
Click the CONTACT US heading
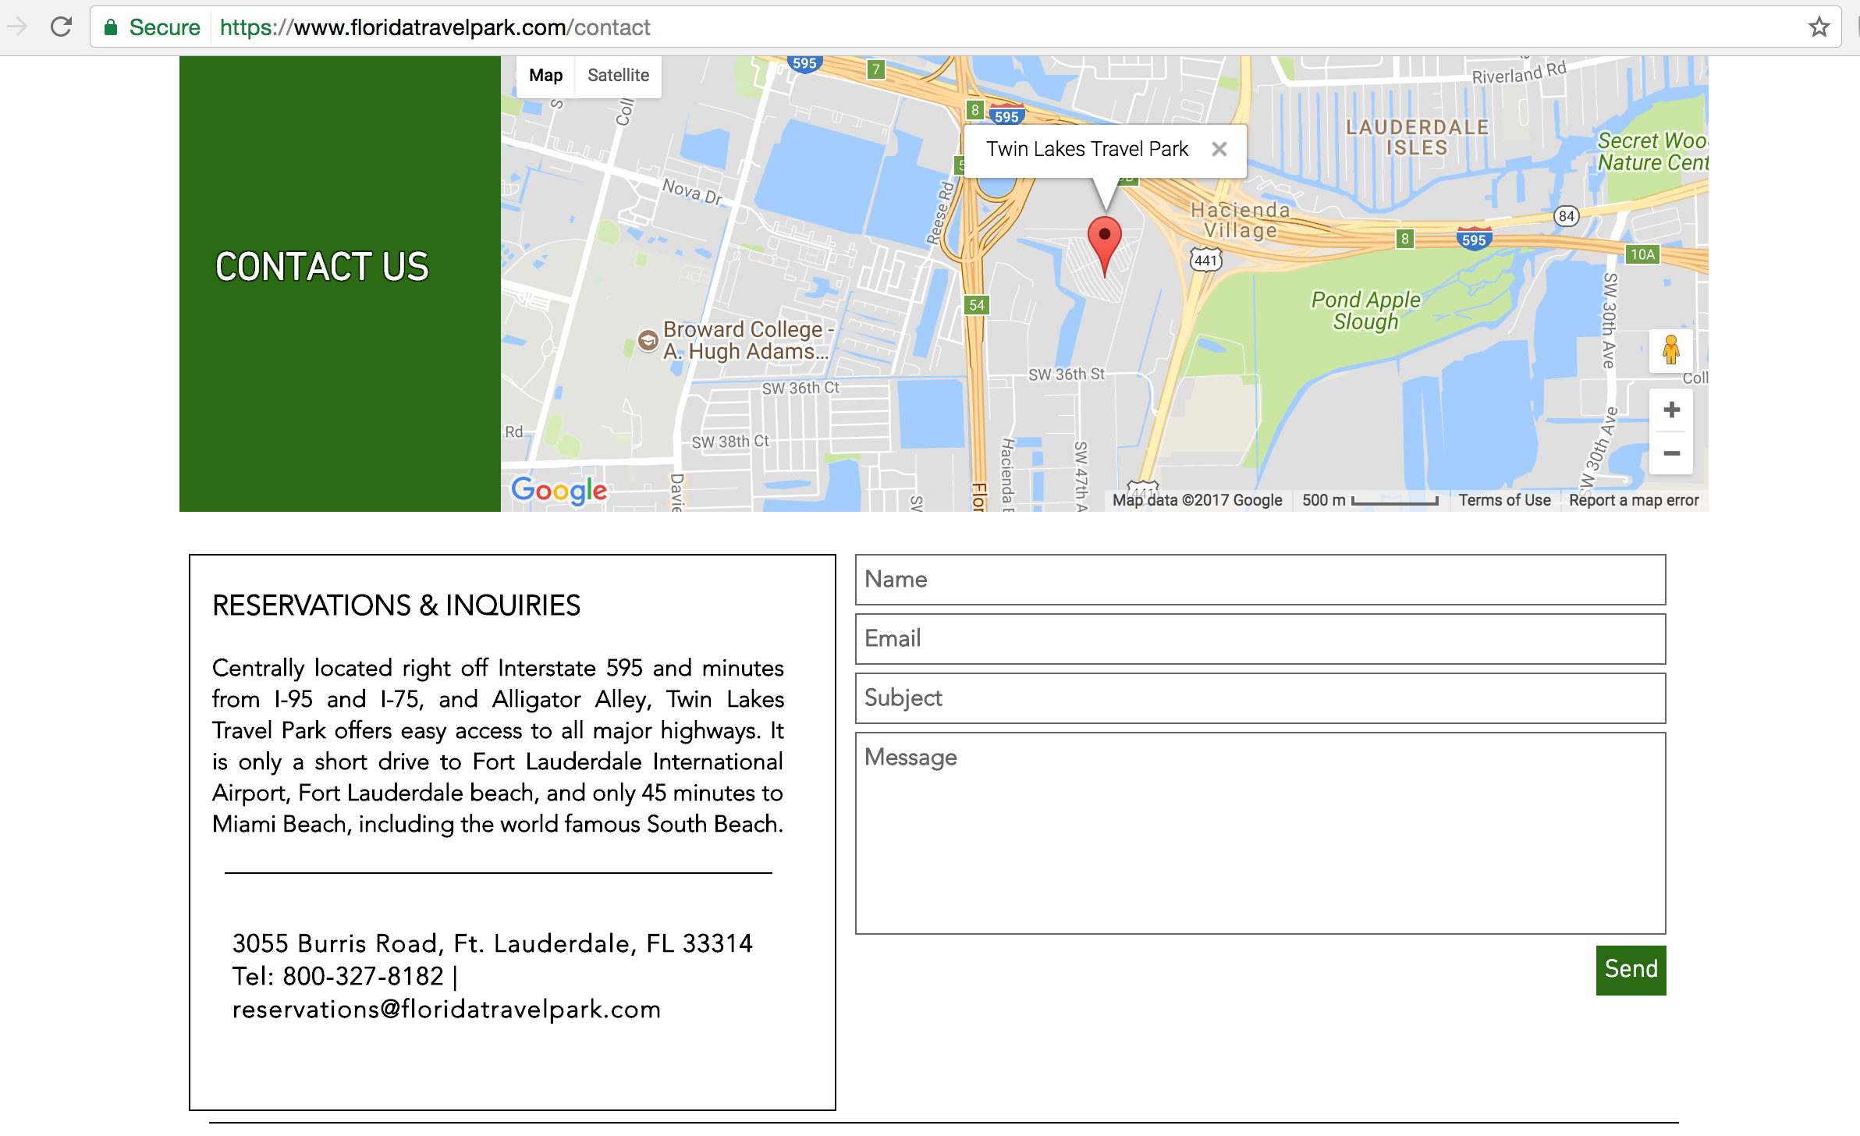pos(321,267)
